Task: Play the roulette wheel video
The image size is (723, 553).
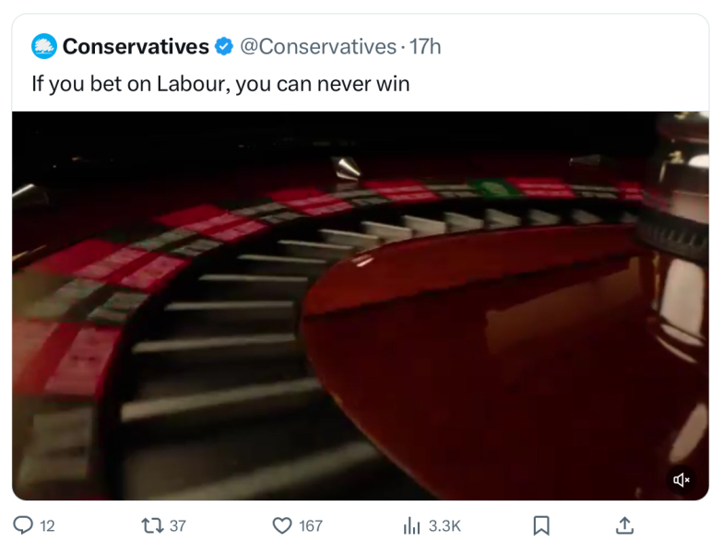Action: click(361, 306)
